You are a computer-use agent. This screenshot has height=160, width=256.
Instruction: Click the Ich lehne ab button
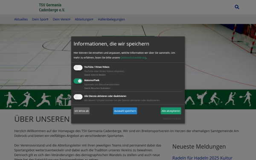tap(81, 111)
